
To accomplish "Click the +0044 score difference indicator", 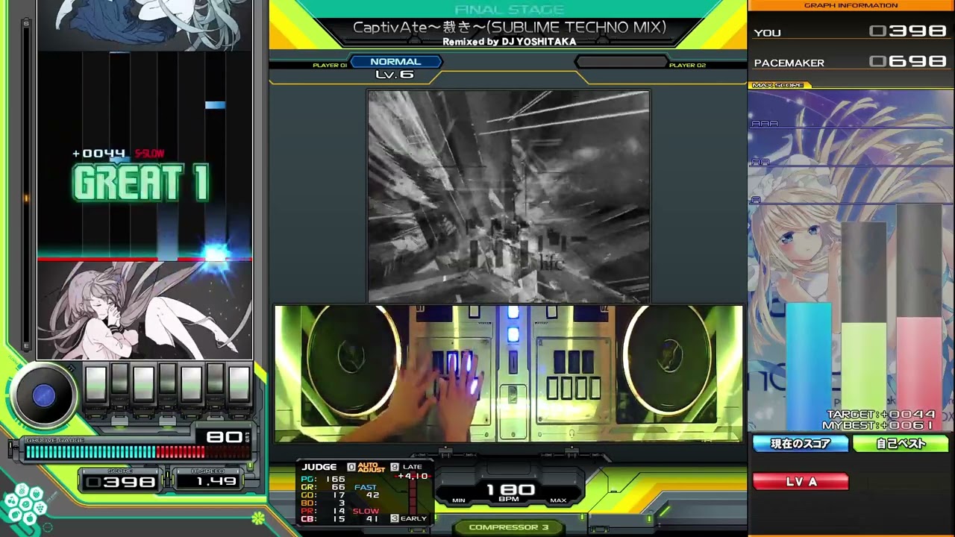I will (98, 154).
